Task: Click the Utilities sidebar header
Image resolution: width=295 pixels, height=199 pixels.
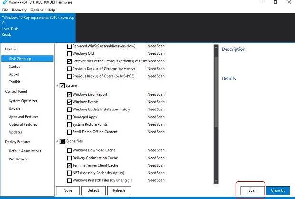Action: pos(11,49)
